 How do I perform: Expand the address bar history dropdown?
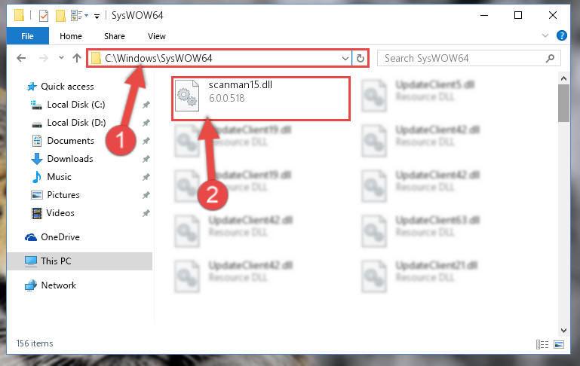[345, 58]
